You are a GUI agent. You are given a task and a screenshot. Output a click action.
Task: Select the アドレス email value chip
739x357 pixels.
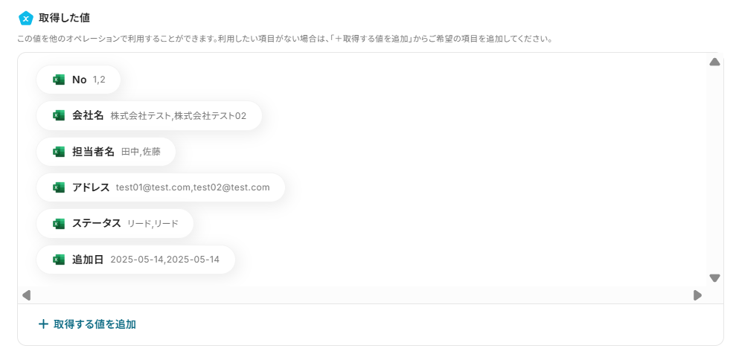161,187
